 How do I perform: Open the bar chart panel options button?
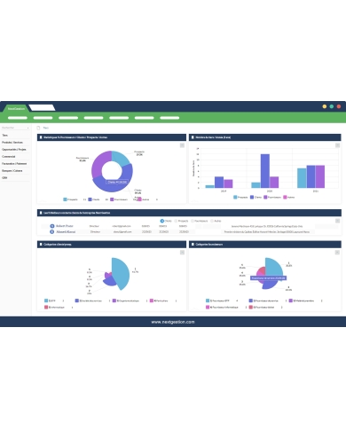337,145
